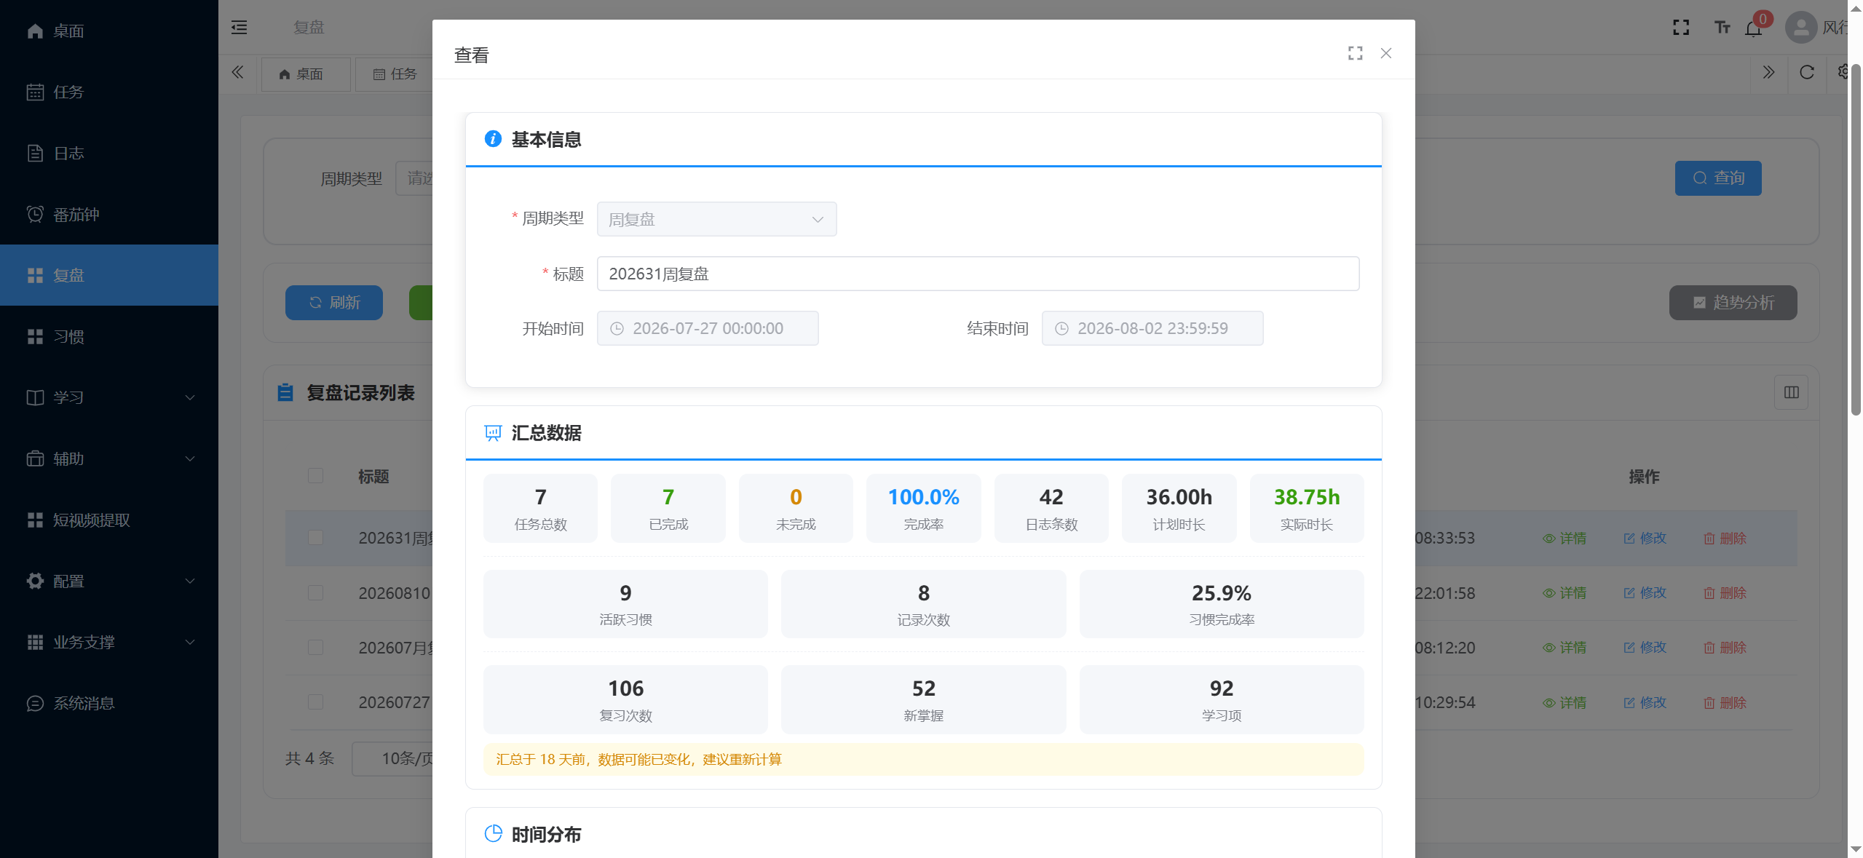Click the 查询 button
This screenshot has width=1863, height=858.
pyautogui.click(x=1718, y=178)
